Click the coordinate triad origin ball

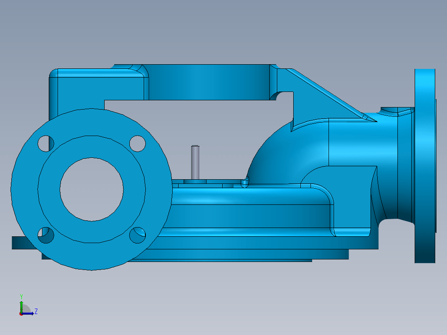click(21, 314)
